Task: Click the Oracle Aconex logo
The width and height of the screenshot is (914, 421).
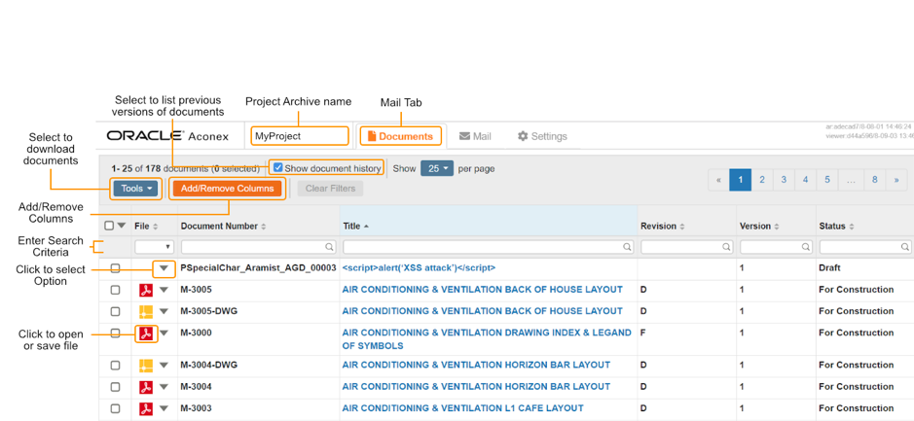Action: click(x=167, y=136)
